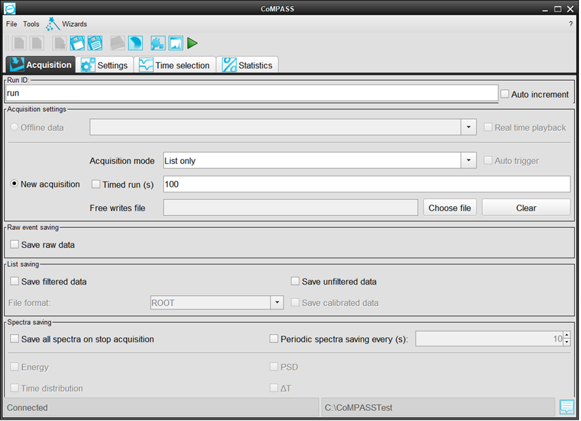581x421 pixels.
Task: Click the PSD spectra checkbox
Action: point(274,367)
